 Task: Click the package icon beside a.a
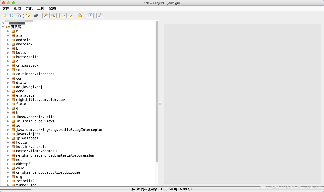tap(13, 35)
